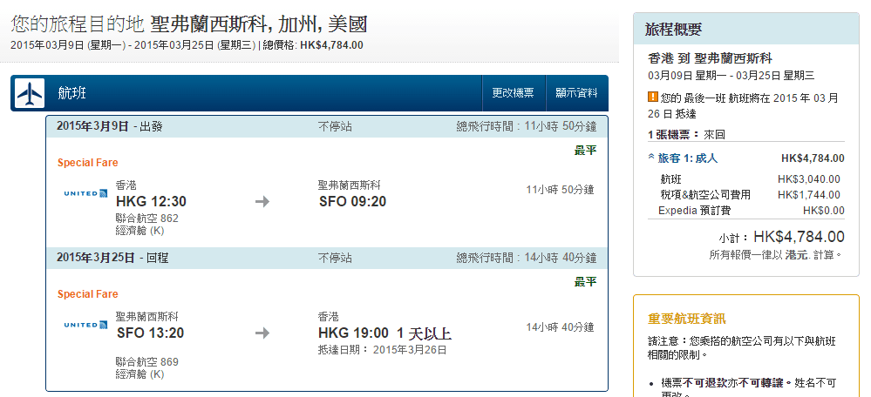Image resolution: width=871 pixels, height=397 pixels.
Task: Click the 聯合航空 869 flight number
Action: coord(146,361)
